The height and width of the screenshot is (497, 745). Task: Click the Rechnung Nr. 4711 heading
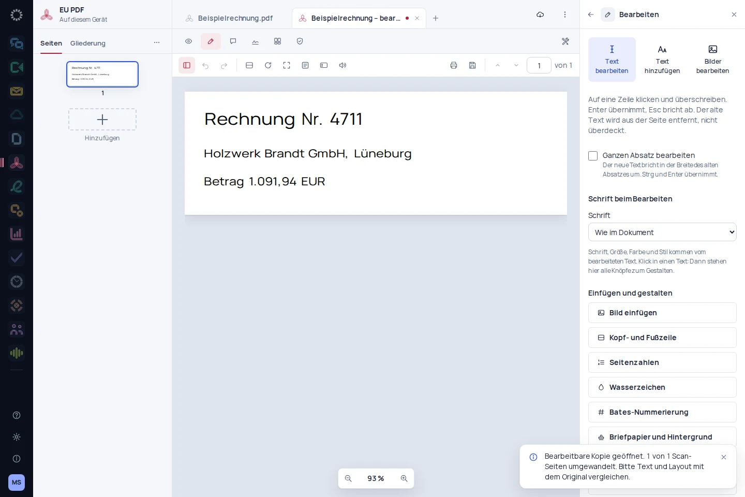[x=283, y=119]
